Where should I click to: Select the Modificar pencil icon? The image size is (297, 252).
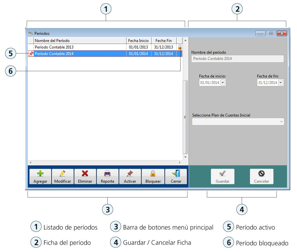click(x=62, y=173)
